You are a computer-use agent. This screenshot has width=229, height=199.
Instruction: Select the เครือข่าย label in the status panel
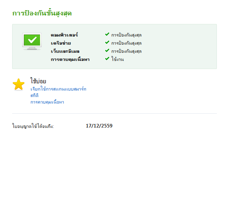(x=61, y=43)
